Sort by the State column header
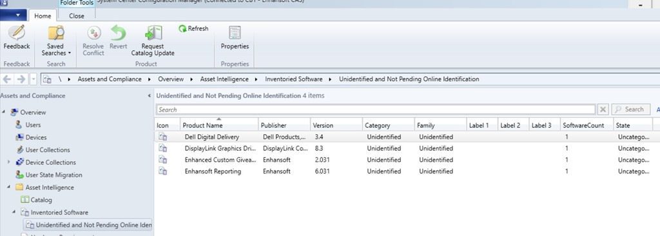 633,125
